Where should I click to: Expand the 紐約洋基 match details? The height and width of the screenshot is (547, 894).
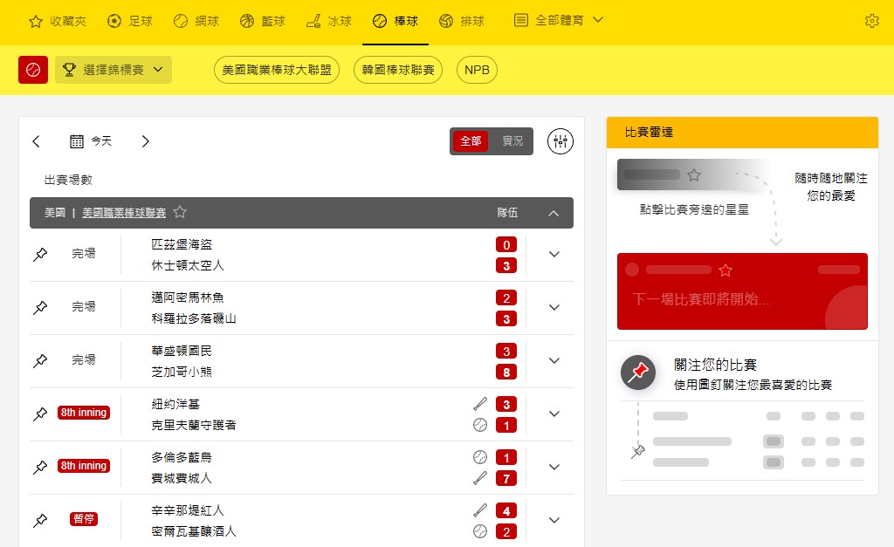554,414
